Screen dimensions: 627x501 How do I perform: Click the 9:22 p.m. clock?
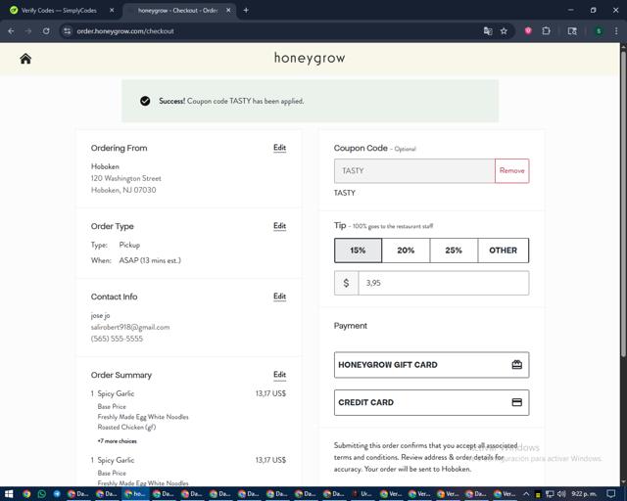584,494
